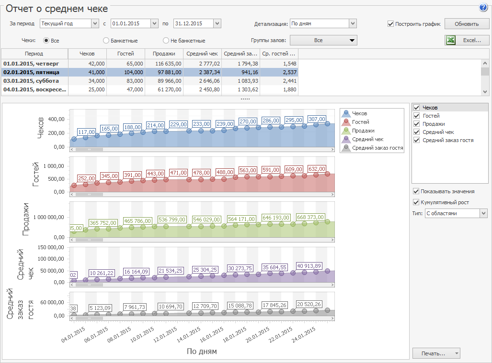Sort by the Средний чек column header
This screenshot has height=363, width=492.
click(x=202, y=54)
